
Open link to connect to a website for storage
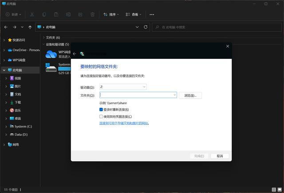pos(124,123)
